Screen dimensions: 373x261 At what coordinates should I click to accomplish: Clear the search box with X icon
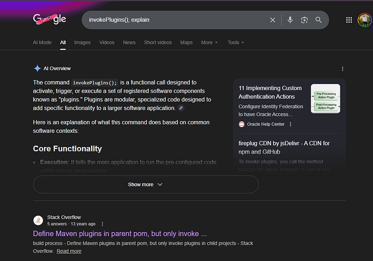coord(273,20)
